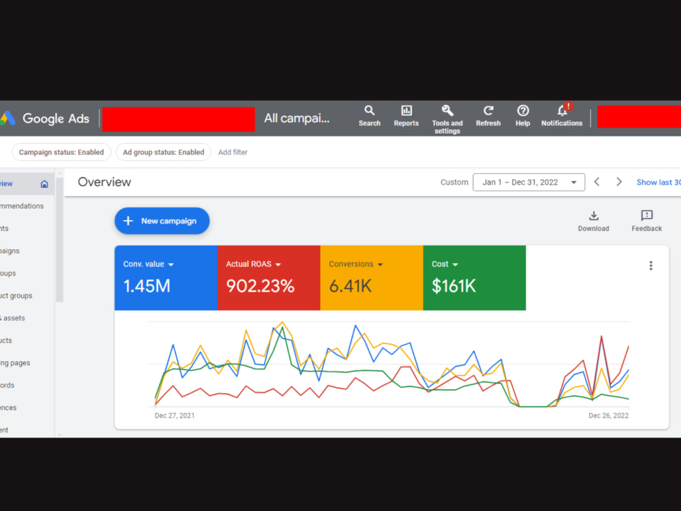Click the sidebar vertical scrollbar

click(x=59, y=239)
